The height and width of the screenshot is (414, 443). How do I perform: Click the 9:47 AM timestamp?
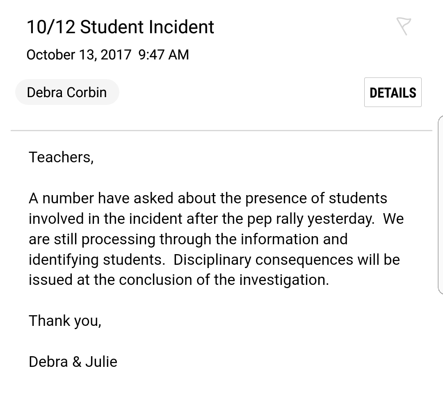164,55
